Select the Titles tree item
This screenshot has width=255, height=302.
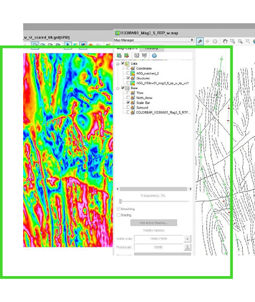click(140, 93)
